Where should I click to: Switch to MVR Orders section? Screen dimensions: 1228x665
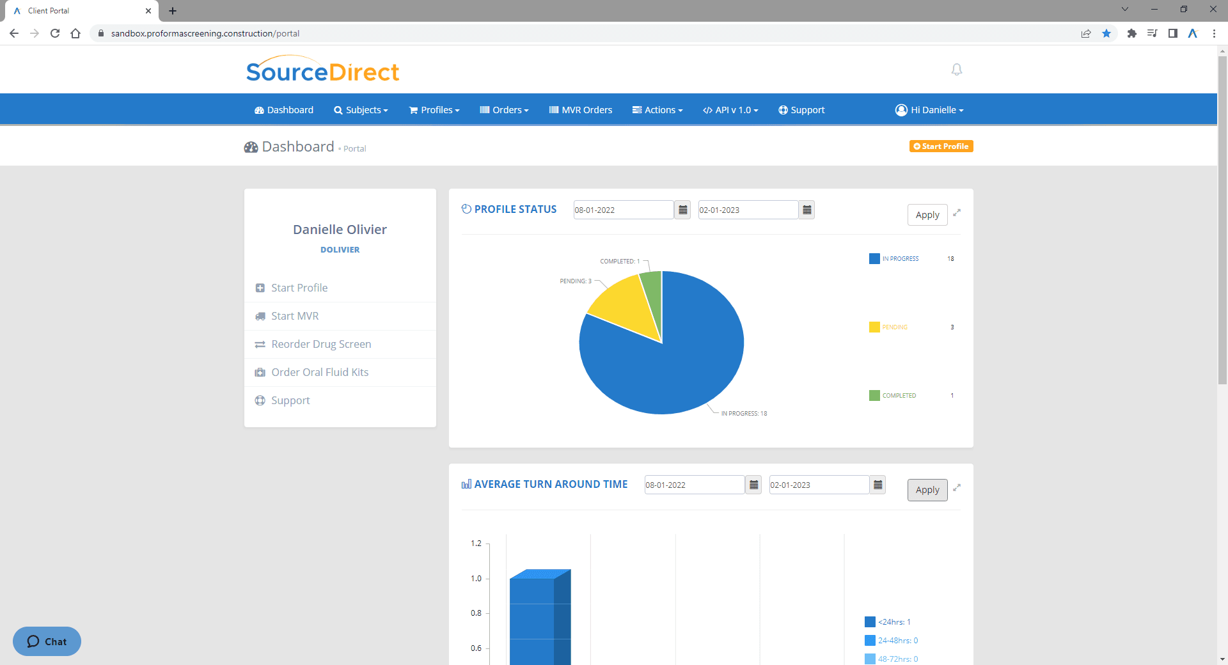pos(579,109)
